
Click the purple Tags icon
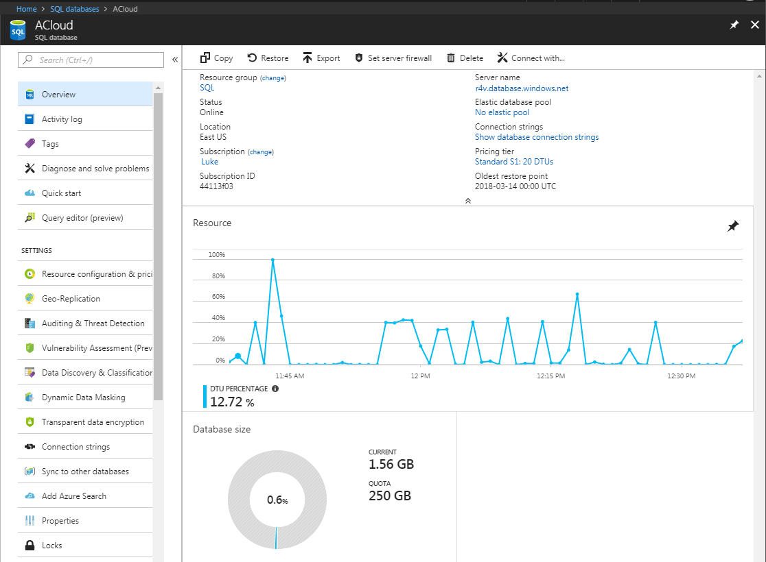pyautogui.click(x=30, y=143)
